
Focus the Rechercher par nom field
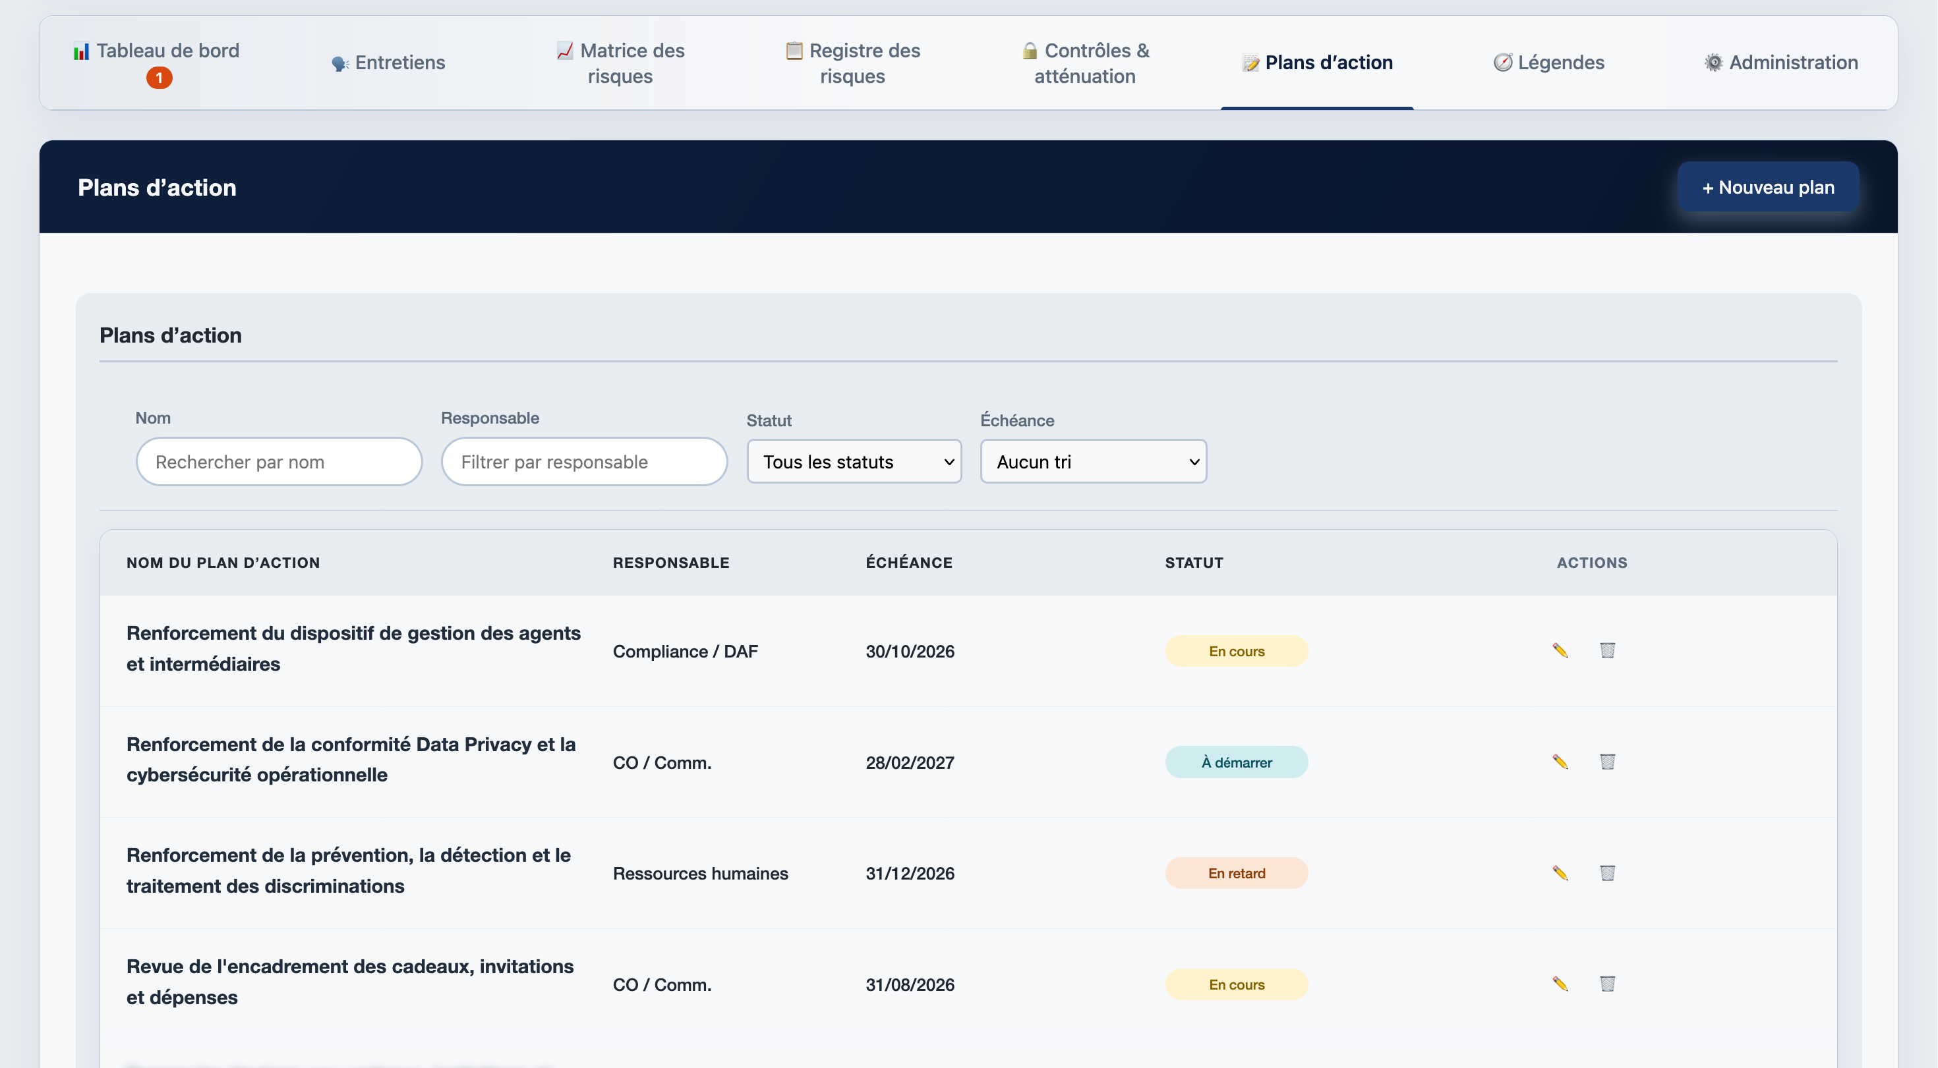[x=279, y=461]
